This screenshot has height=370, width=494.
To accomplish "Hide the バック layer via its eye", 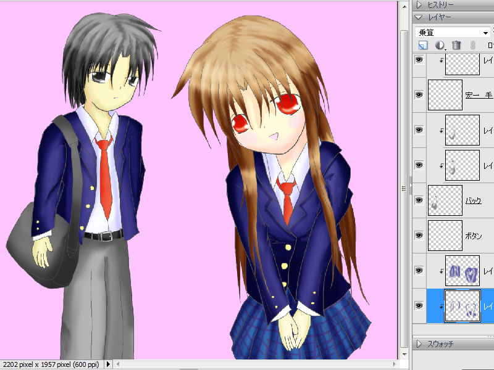I will pos(419,200).
